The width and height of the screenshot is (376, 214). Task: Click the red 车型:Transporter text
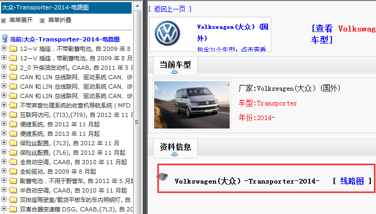267,103
